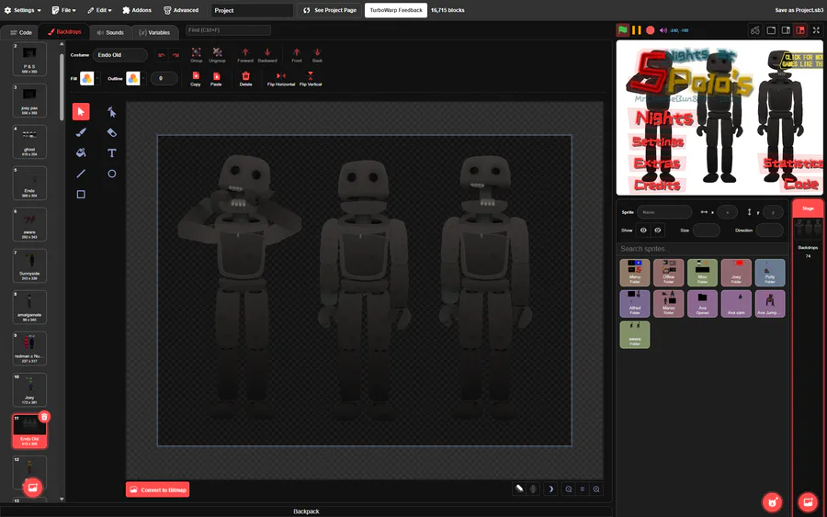Switch to the Variables tab
The width and height of the screenshot is (827, 517).
pyautogui.click(x=154, y=32)
